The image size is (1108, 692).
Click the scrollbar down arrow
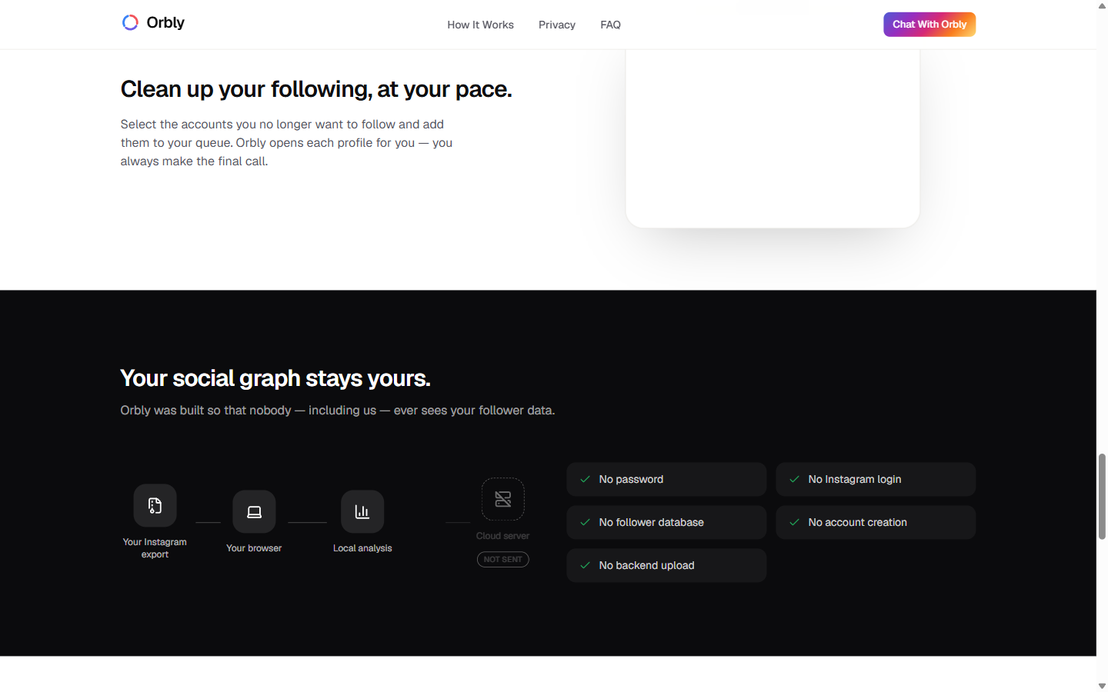pos(1102,686)
